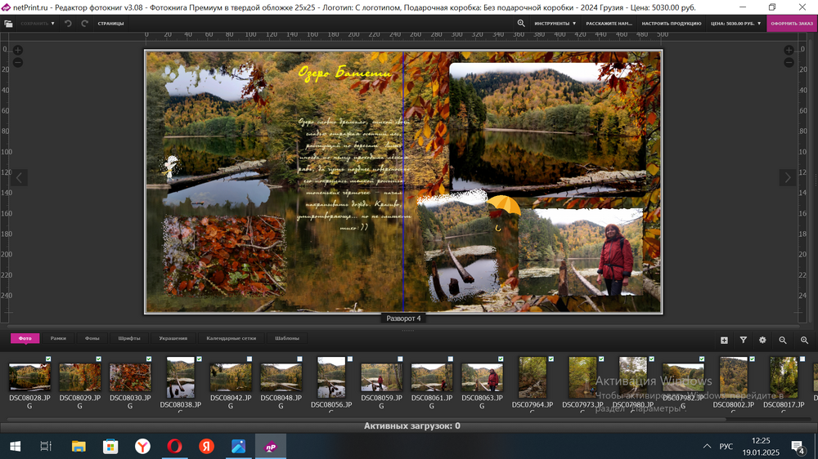
Task: Toggle the checkbox on DSC08028.JPG
Action: click(x=48, y=359)
